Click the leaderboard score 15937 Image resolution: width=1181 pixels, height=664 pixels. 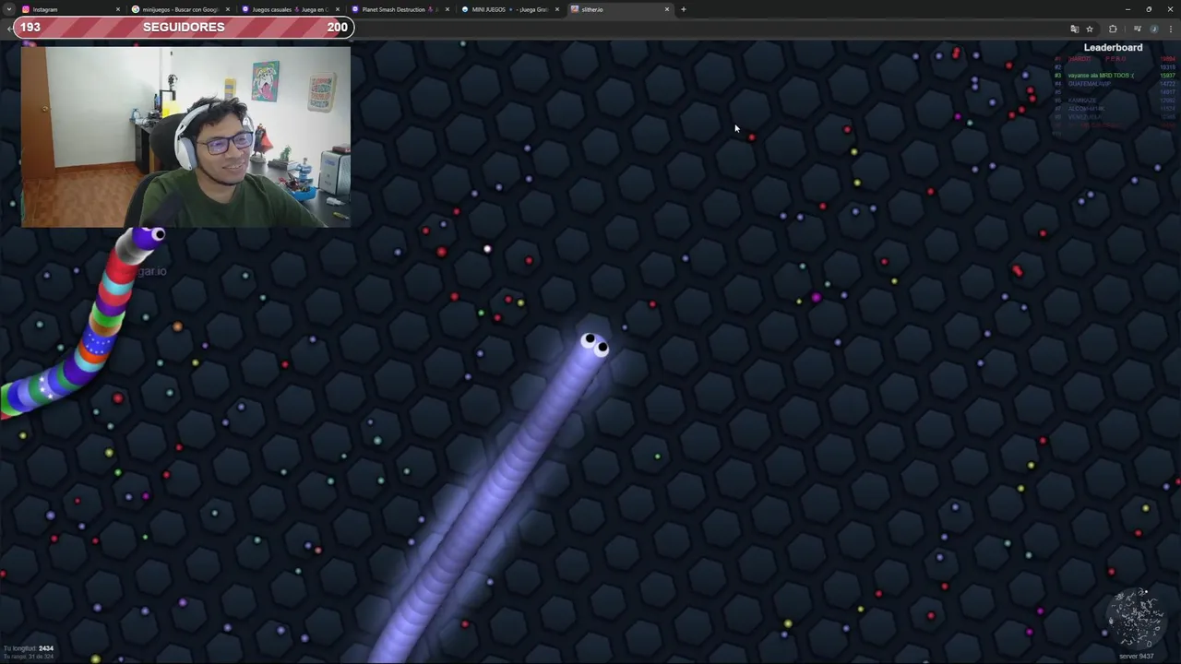tap(1167, 76)
